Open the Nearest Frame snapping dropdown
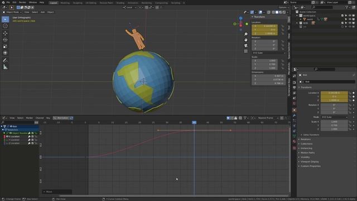The width and height of the screenshot is (357, 201). coord(268,118)
